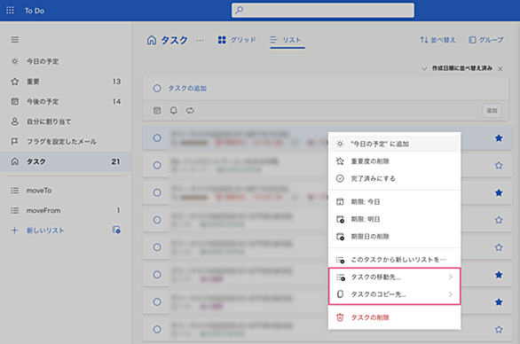Complete the second task via its circle
This screenshot has height=344, width=520.
click(157, 166)
